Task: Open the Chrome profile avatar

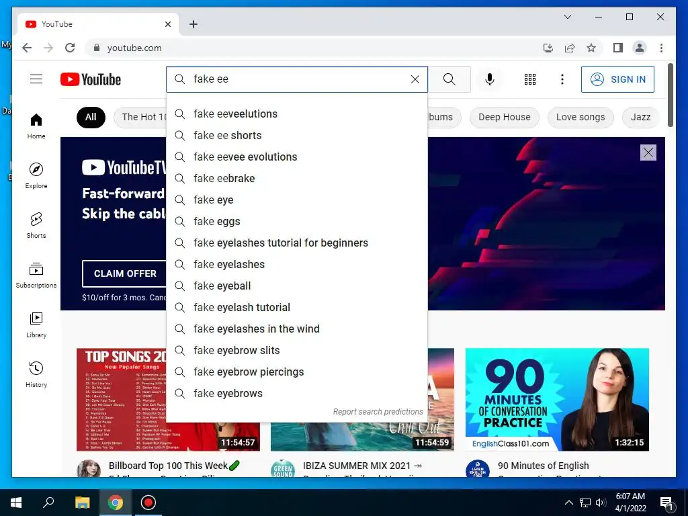Action: click(640, 48)
